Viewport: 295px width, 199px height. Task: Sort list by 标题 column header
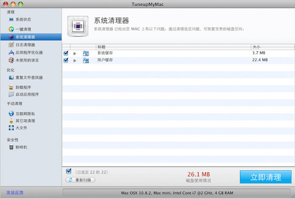(173, 47)
